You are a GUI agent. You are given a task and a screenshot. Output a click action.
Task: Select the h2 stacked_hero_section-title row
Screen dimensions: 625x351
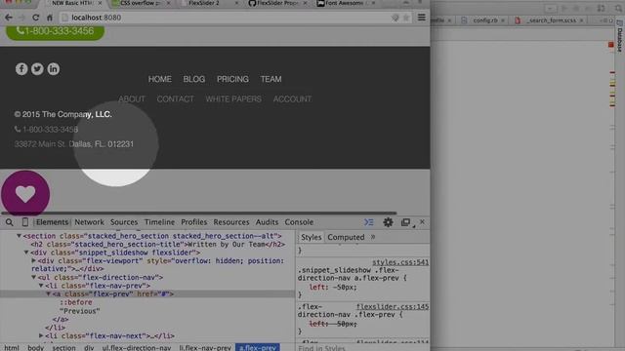pos(158,245)
